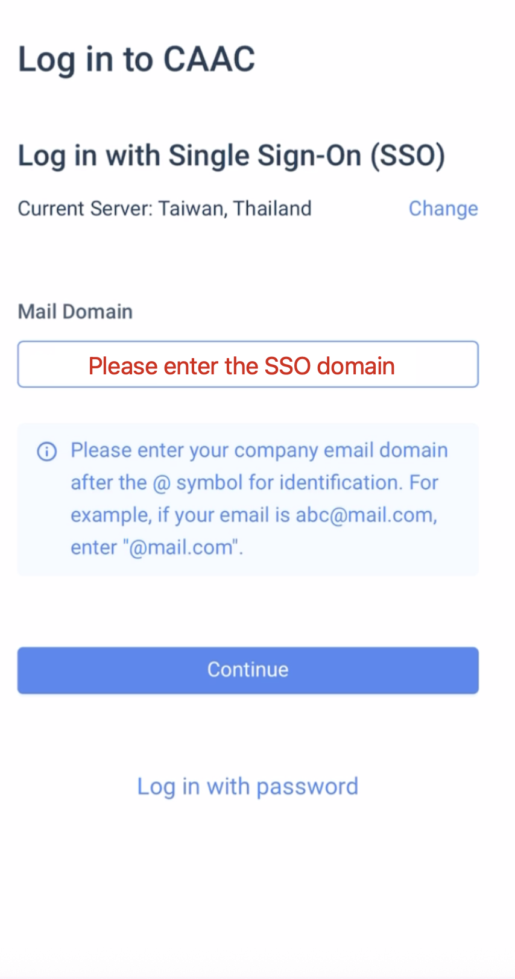Image resolution: width=515 pixels, height=979 pixels.
Task: Click the Mail Domain field label
Action: pyautogui.click(x=75, y=312)
